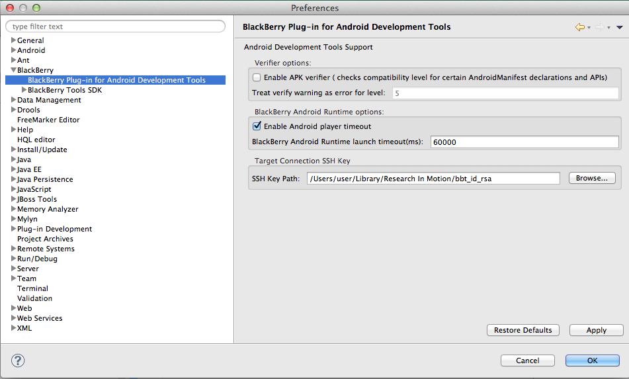
Task: Open the help question mark icon
Action: 18,360
